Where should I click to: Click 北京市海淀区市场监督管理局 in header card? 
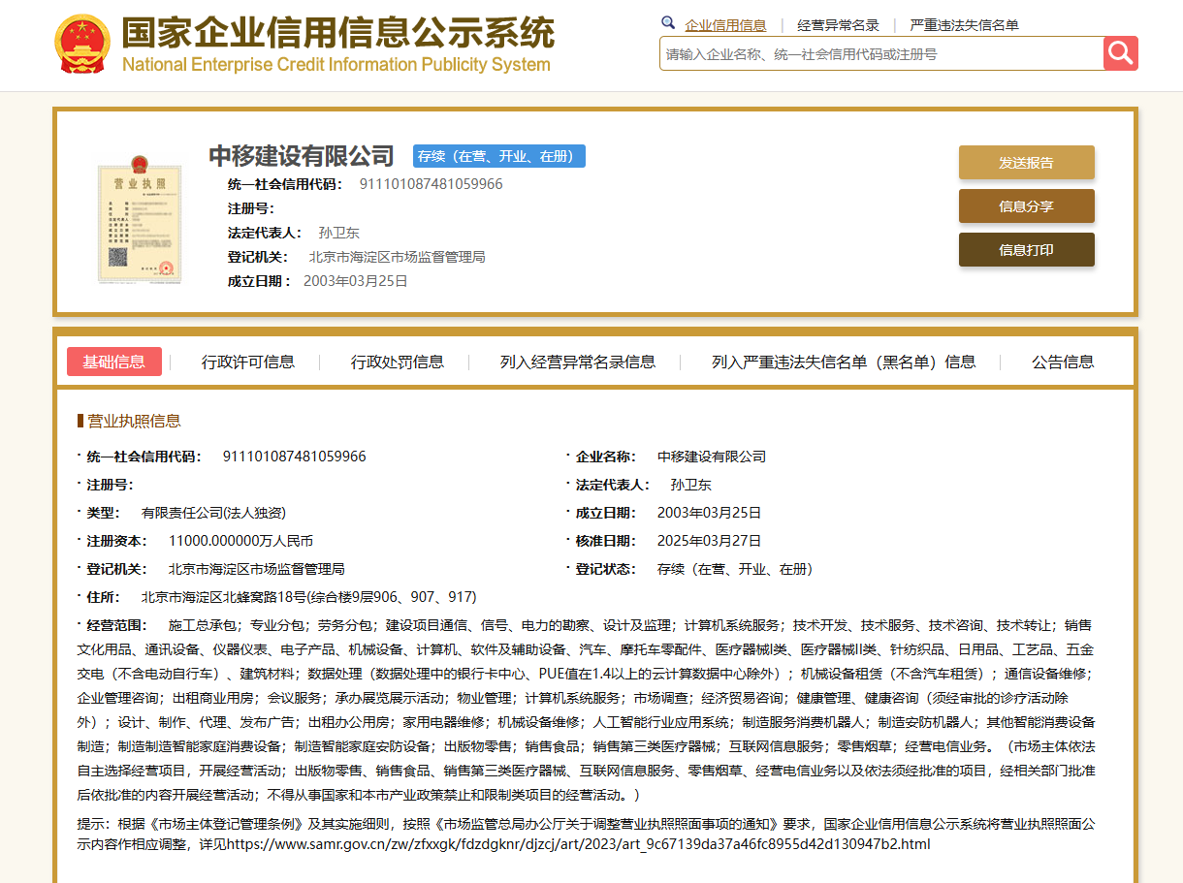click(x=397, y=257)
